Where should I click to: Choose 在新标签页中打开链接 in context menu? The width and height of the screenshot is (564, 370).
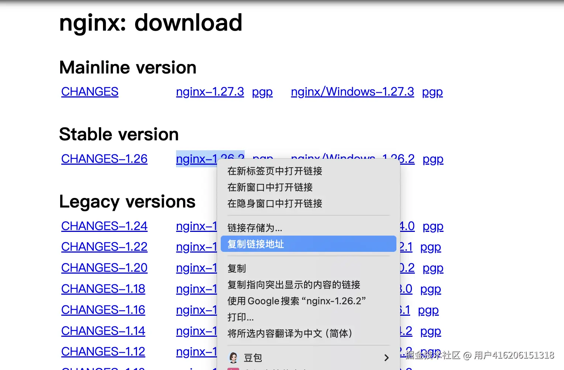coord(309,171)
